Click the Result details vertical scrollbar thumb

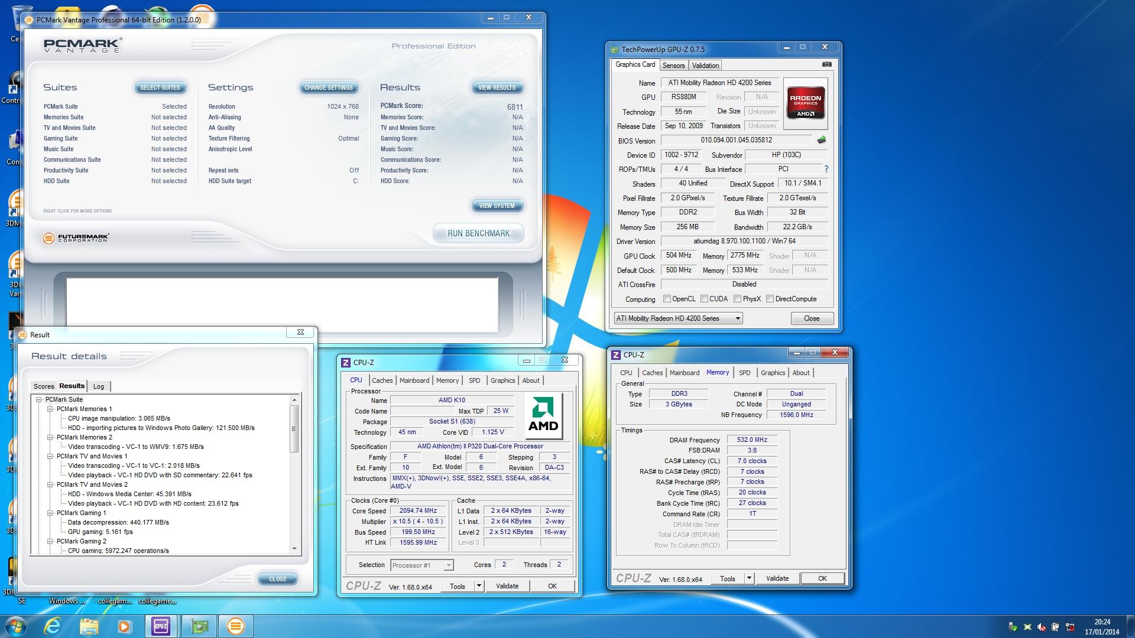coord(294,429)
